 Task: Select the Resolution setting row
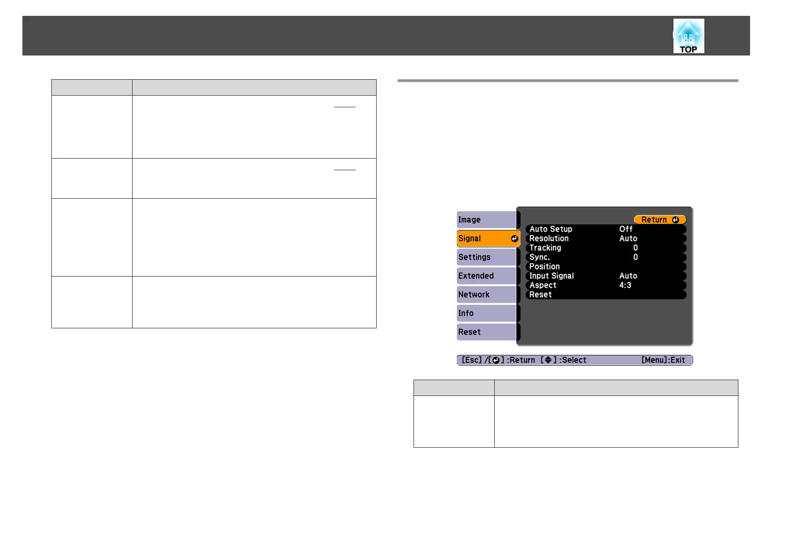(606, 238)
